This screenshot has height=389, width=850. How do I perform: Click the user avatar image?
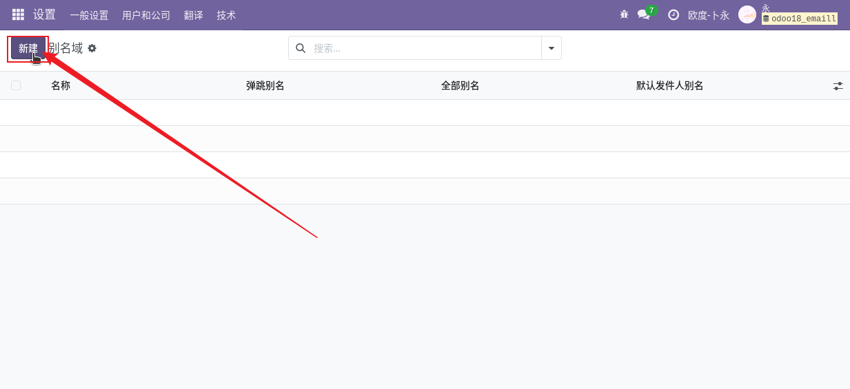pos(747,14)
